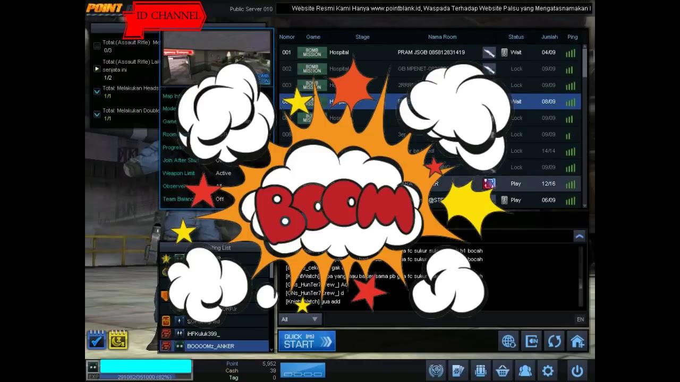Image resolution: width=680 pixels, height=382 pixels.
Task: Click the waiting list scrollbar down arrow
Action: (272, 350)
